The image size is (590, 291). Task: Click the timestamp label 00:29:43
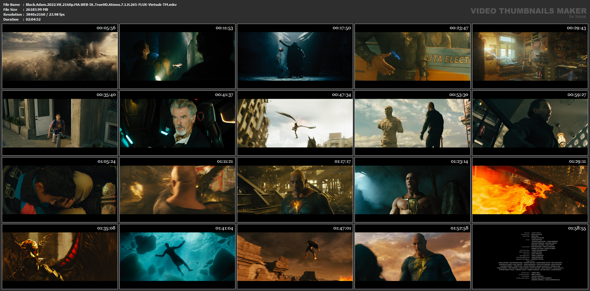tap(576, 28)
